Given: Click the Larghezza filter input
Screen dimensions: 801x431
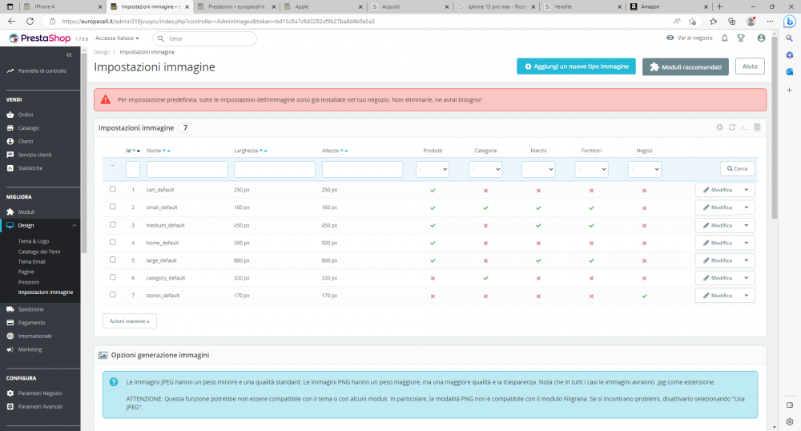Looking at the screenshot, I should [274, 169].
